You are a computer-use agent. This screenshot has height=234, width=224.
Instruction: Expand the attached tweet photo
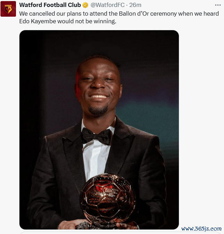99,130
